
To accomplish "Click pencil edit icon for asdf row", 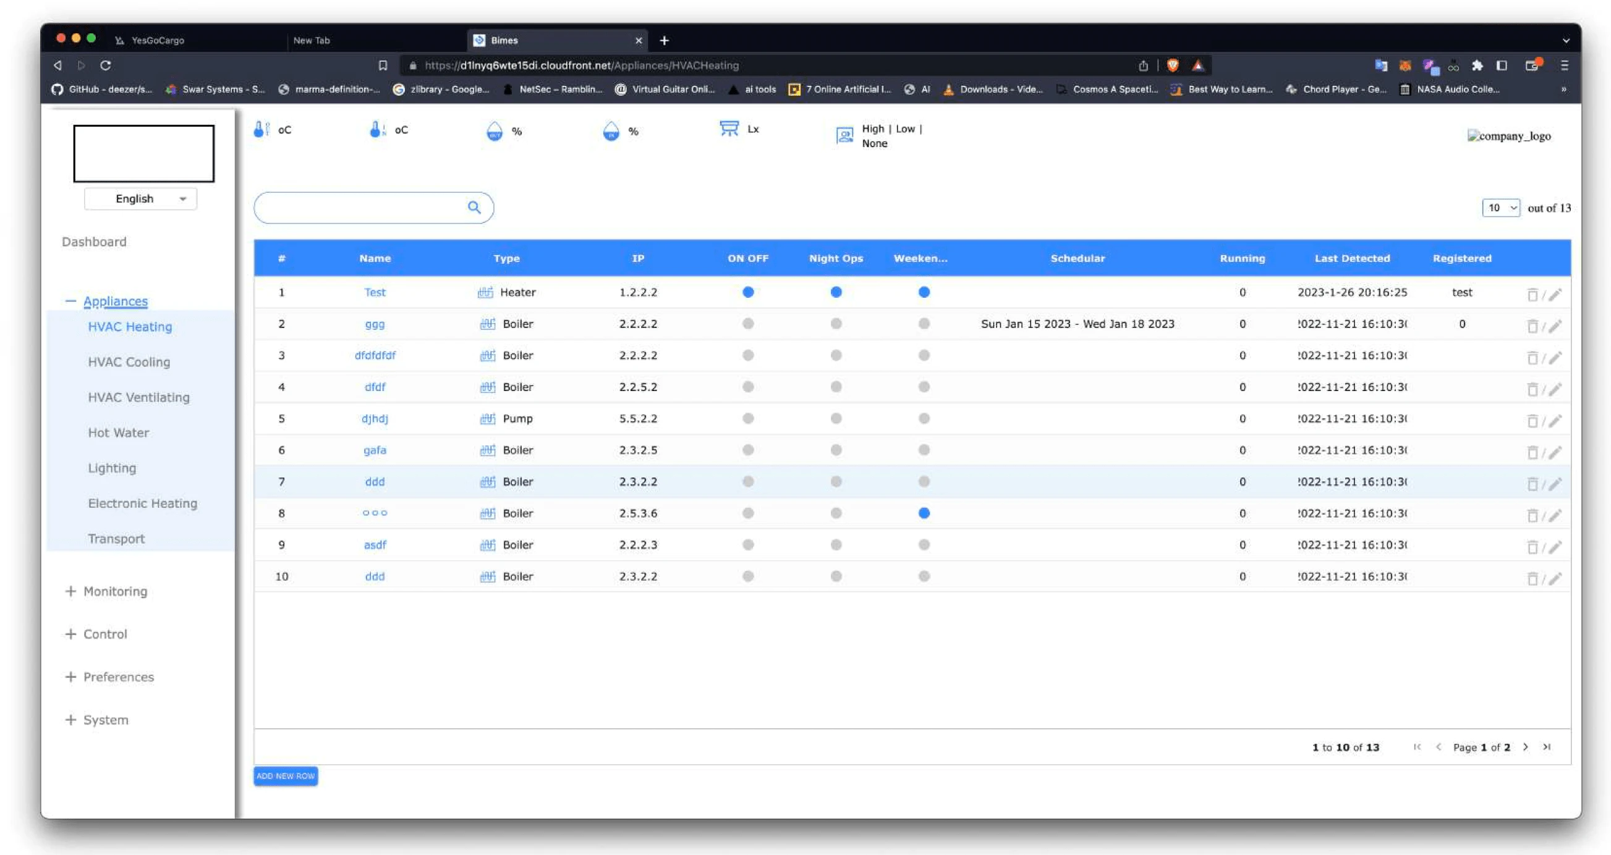I will pos(1555,547).
